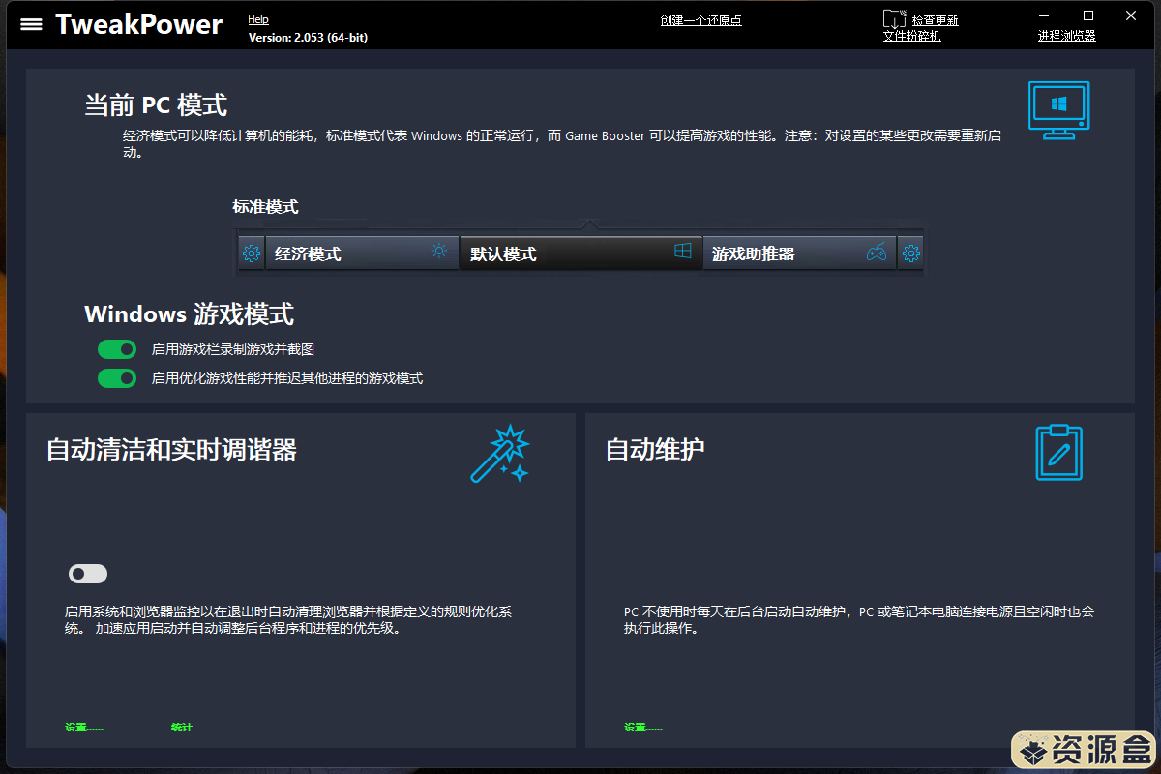Click the gamepad icon in 游戏助推器
This screenshot has width=1161, height=774.
[x=876, y=253]
